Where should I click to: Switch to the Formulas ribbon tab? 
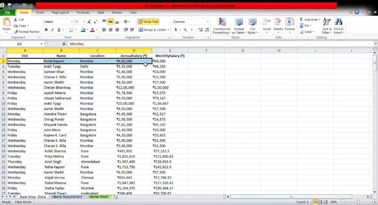(x=83, y=12)
